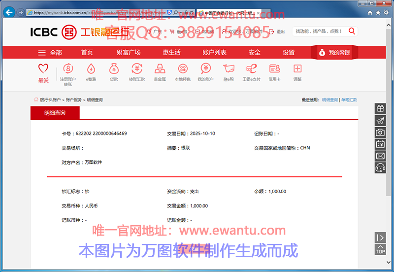
Task: Open the 账户列表 menu item
Action: click(215, 52)
